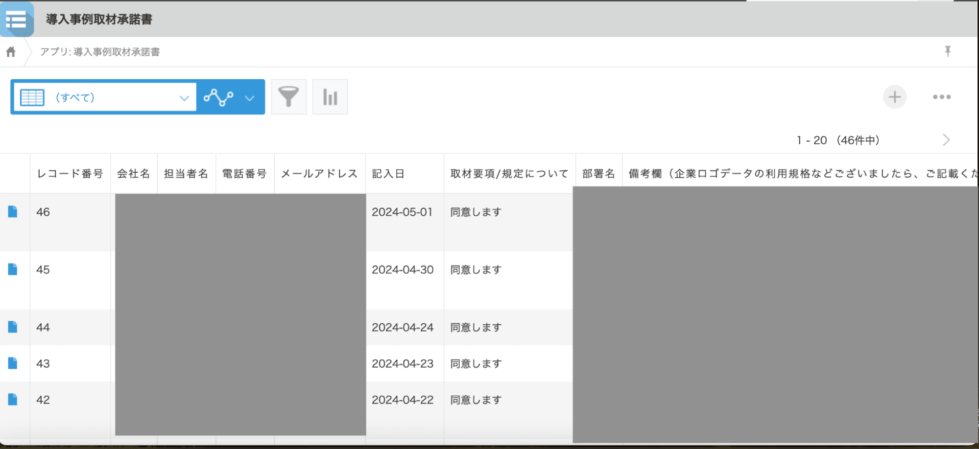Click the 会社名 column header
This screenshot has height=449, width=979.
click(x=133, y=174)
